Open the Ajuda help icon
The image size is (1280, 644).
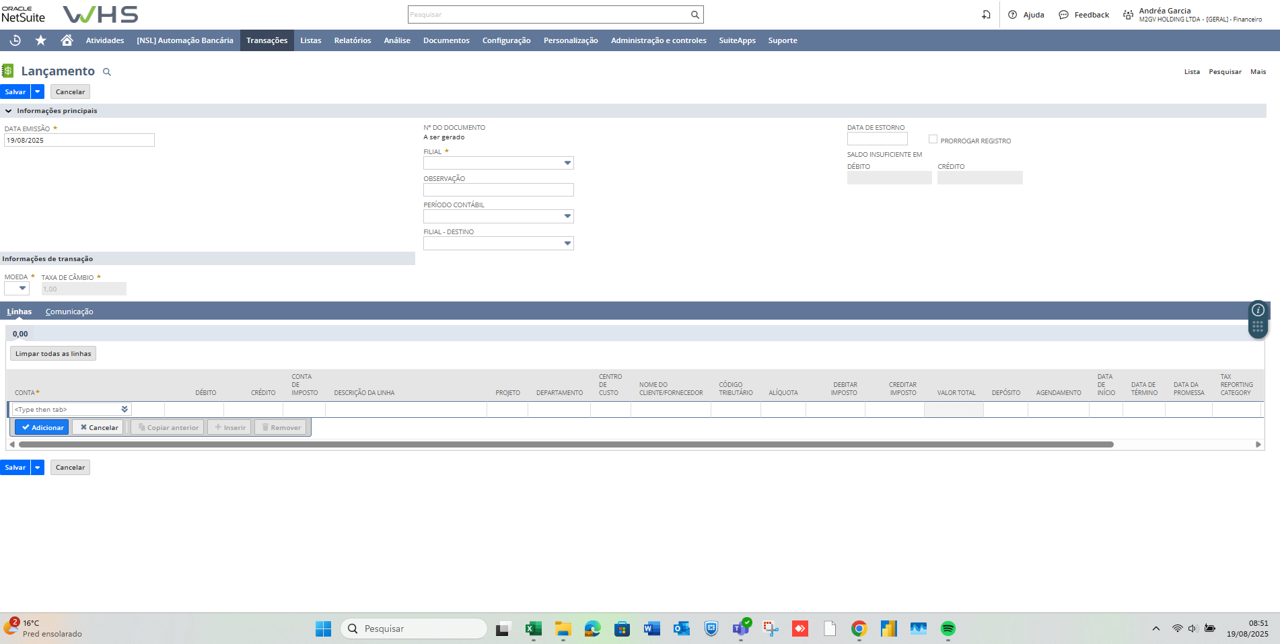click(x=1012, y=15)
